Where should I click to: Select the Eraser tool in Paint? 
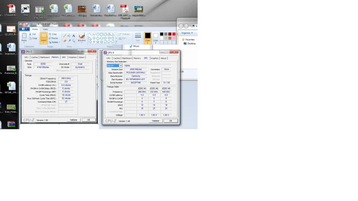(x=65, y=41)
